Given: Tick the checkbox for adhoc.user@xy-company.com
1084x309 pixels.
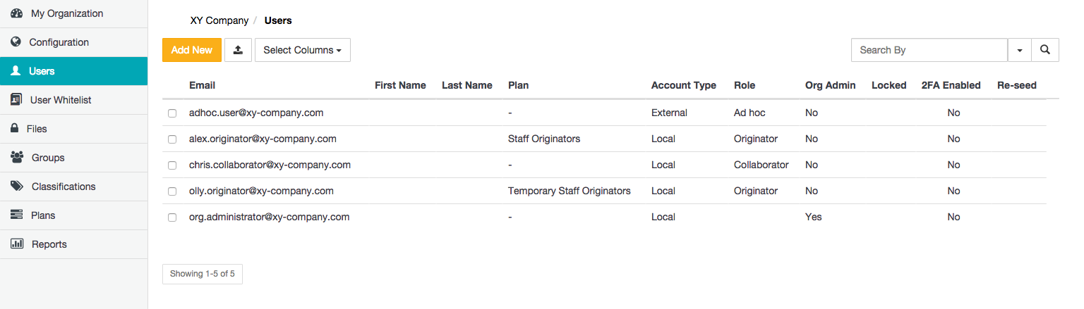Looking at the screenshot, I should [x=172, y=113].
